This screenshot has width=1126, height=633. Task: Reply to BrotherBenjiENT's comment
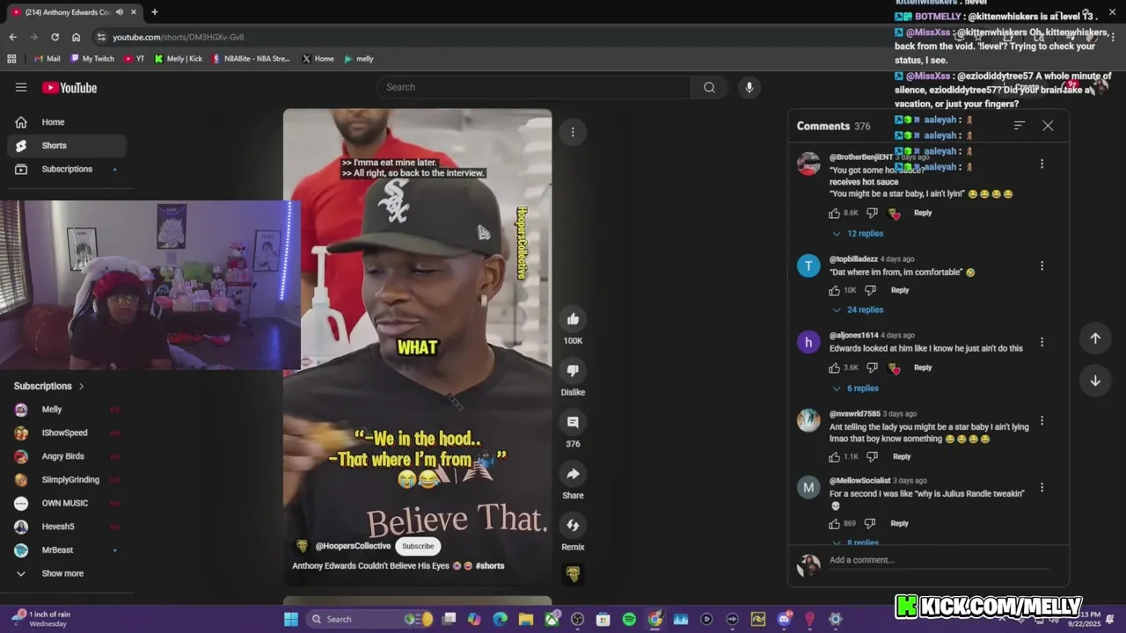[x=922, y=213]
